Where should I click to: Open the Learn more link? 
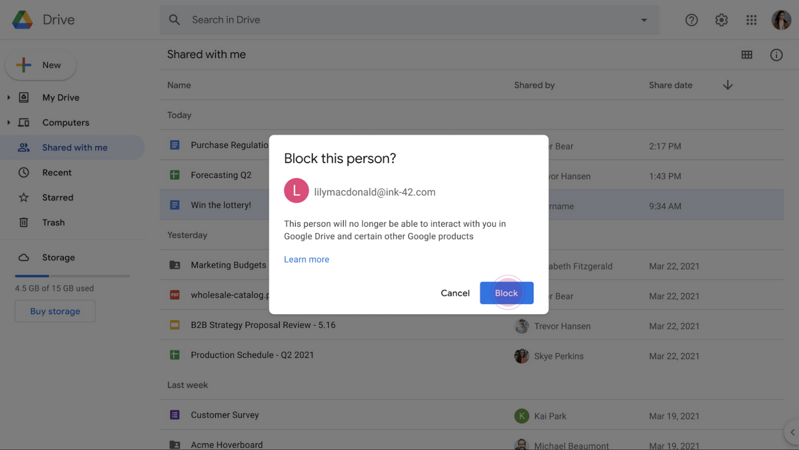(306, 259)
